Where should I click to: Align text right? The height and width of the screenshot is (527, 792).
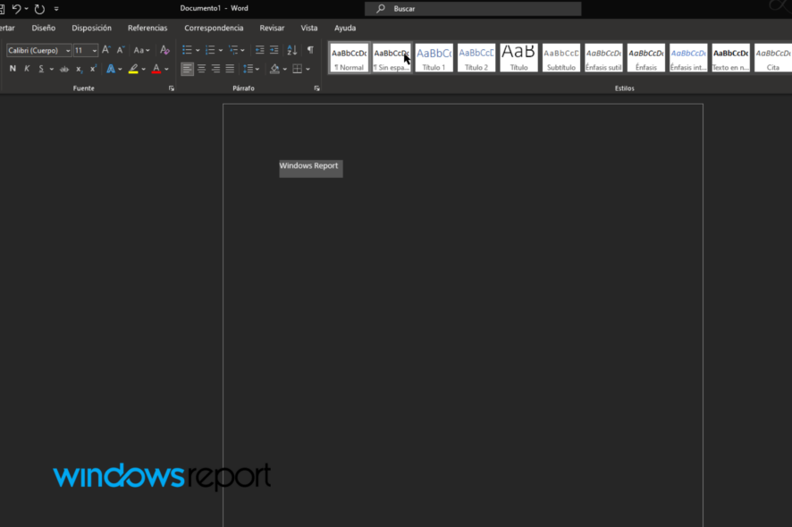click(215, 69)
